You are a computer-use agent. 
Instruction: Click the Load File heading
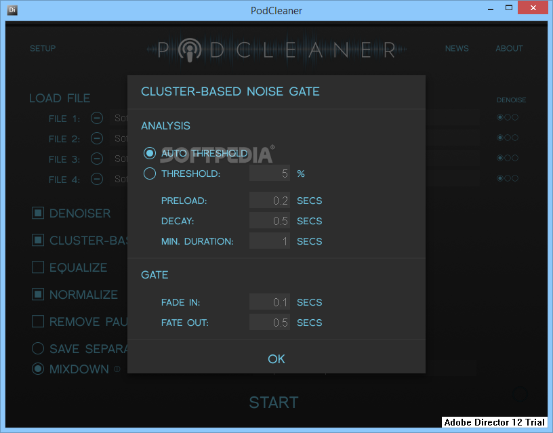(x=60, y=98)
